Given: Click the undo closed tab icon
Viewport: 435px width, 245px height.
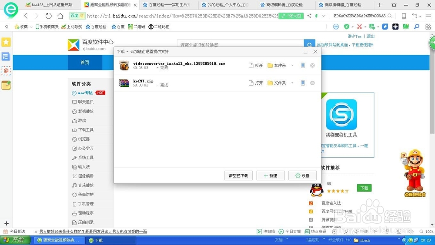Looking at the screenshot, I should pyautogui.click(x=415, y=16).
